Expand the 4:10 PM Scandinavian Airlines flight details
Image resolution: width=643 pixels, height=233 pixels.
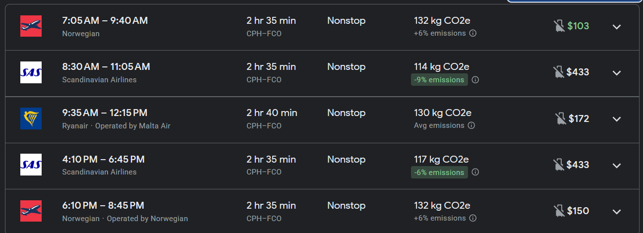pos(617,166)
